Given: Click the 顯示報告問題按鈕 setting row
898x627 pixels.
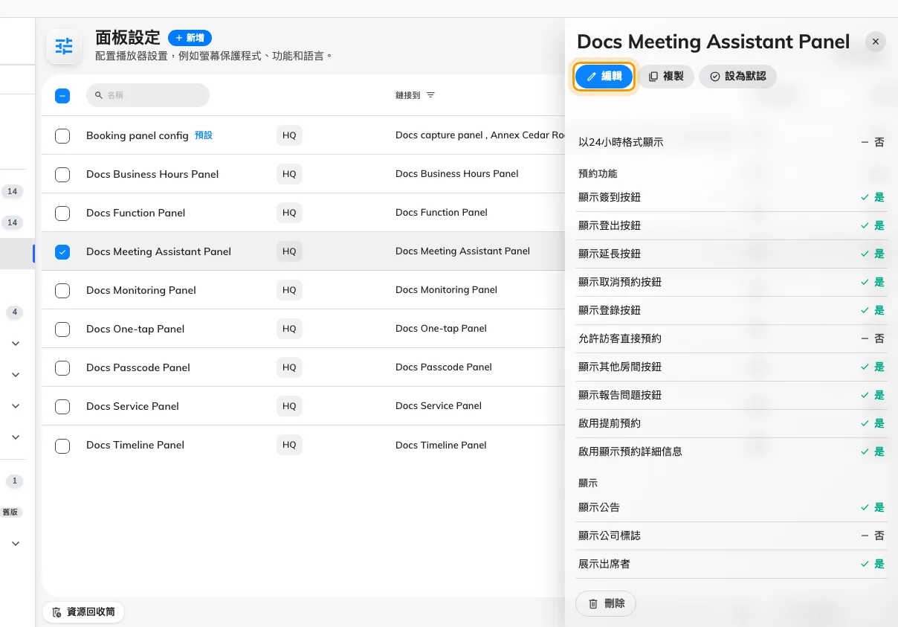Looking at the screenshot, I should [731, 395].
